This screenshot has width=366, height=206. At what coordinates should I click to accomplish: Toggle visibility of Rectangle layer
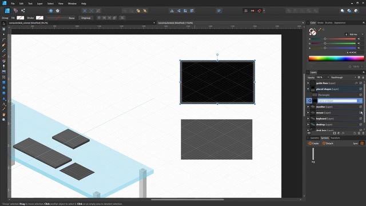point(361,95)
